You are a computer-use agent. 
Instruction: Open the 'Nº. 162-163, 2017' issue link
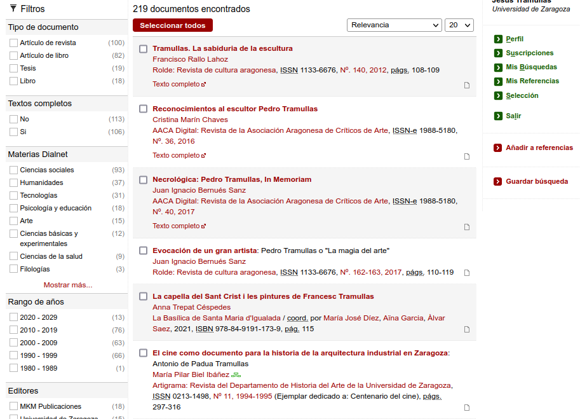click(x=370, y=272)
